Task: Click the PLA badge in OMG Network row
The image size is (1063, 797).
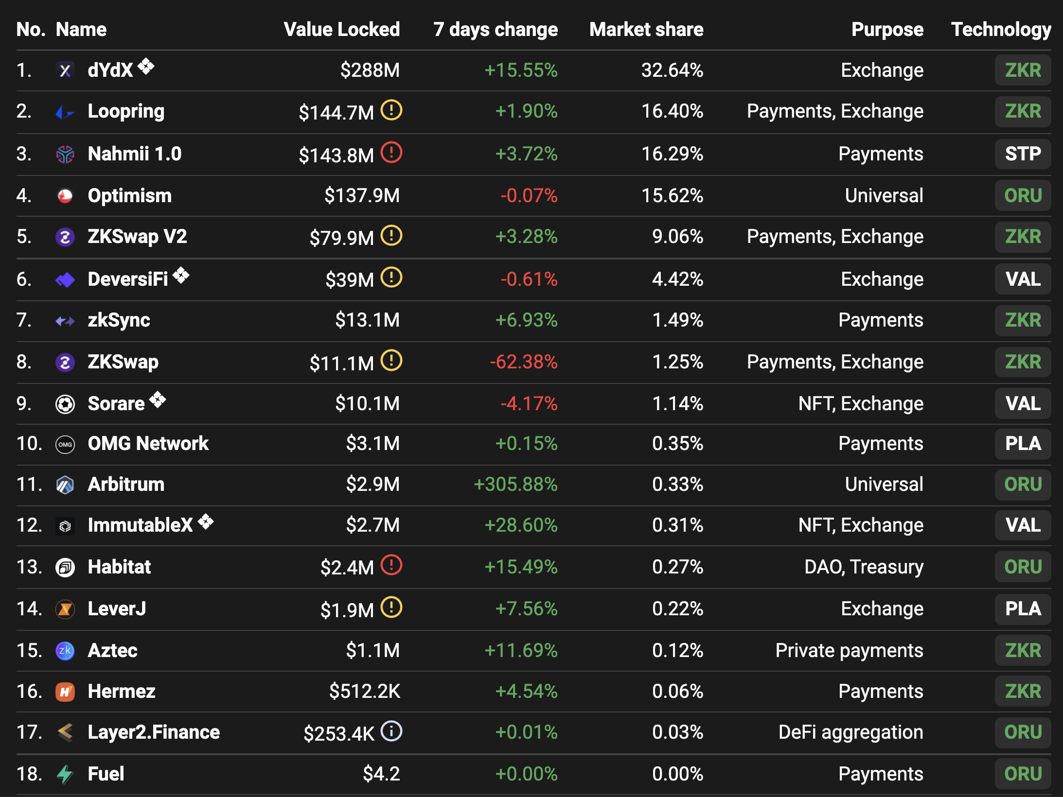Action: pos(1023,444)
